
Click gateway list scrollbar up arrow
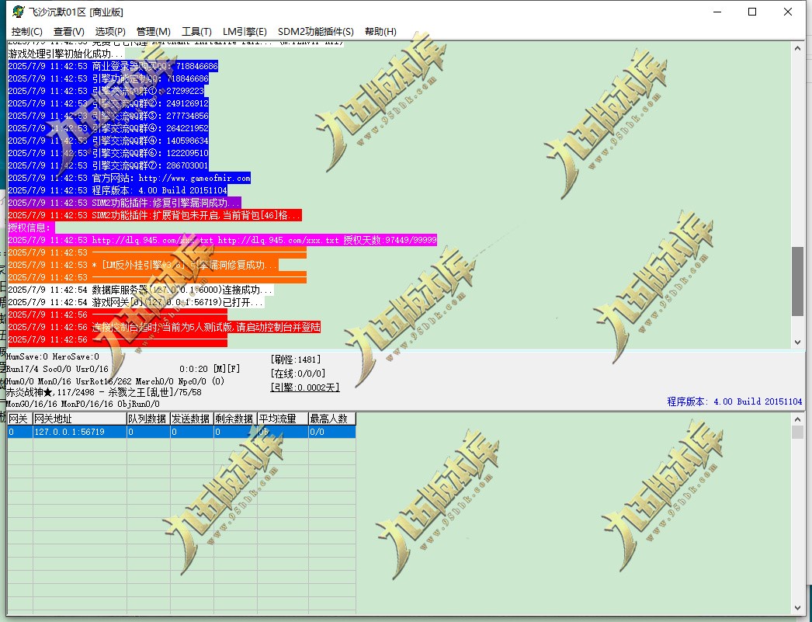click(797, 419)
